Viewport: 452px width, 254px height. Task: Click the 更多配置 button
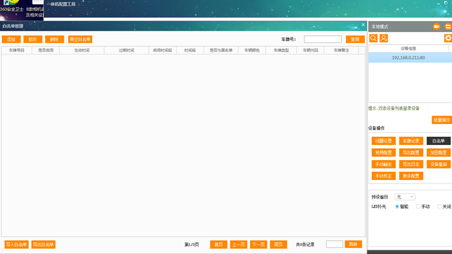(x=411, y=176)
